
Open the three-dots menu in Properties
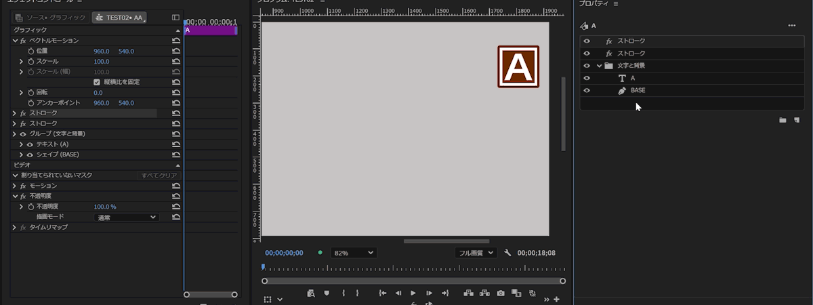click(x=791, y=26)
